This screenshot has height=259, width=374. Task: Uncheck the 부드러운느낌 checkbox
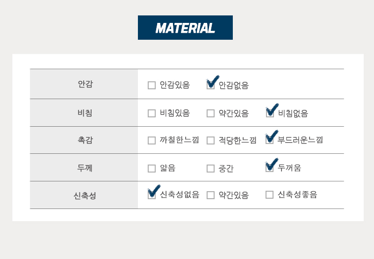pyautogui.click(x=270, y=140)
